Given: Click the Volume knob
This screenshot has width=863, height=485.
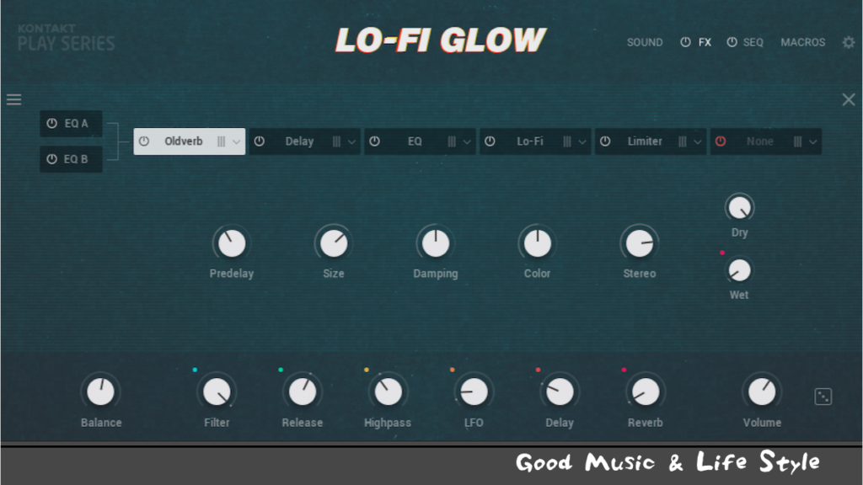Looking at the screenshot, I should click(762, 392).
